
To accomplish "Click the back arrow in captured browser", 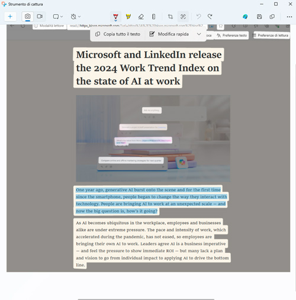I will [x=12, y=25].
